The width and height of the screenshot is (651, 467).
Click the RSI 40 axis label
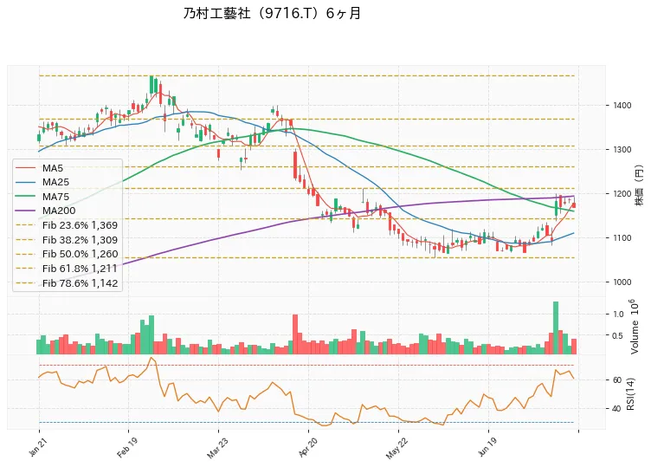click(x=617, y=409)
